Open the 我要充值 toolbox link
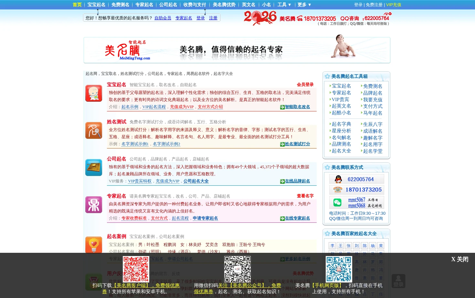The width and height of the screenshot is (475, 298). tap(373, 100)
